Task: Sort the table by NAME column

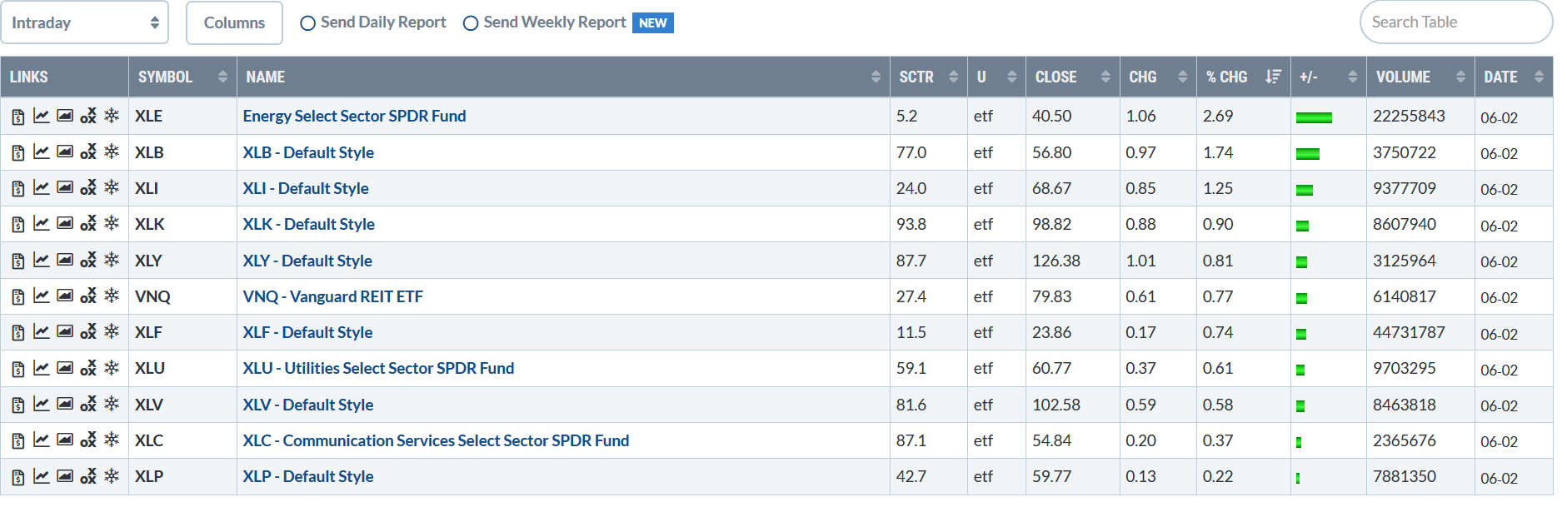Action: (x=563, y=77)
